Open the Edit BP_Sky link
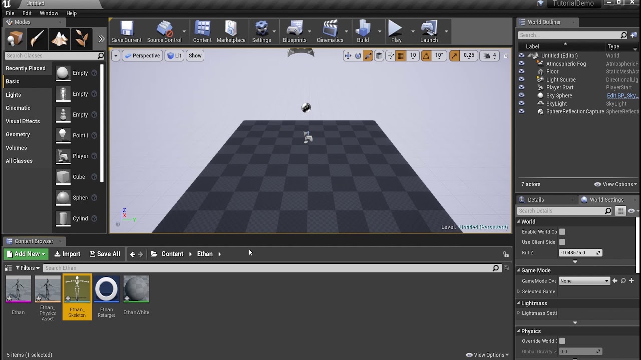 [x=622, y=96]
